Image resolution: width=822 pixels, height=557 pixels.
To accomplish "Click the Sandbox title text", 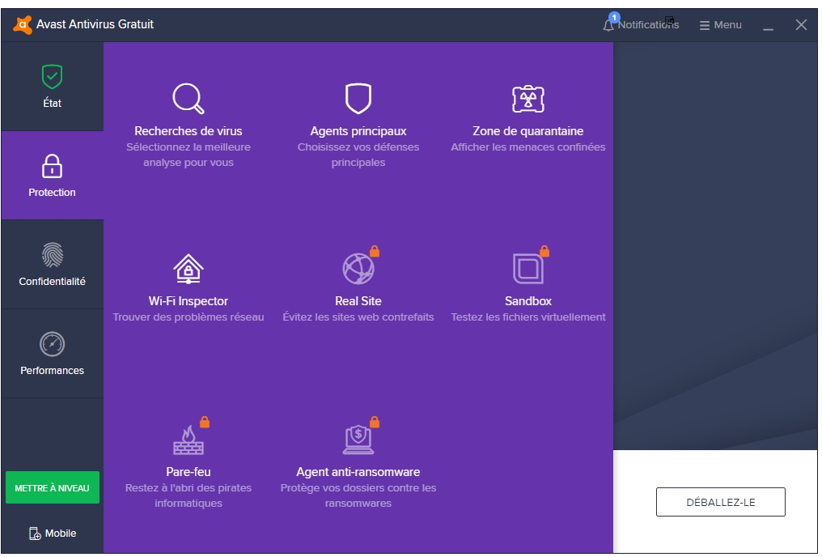I will 528,301.
